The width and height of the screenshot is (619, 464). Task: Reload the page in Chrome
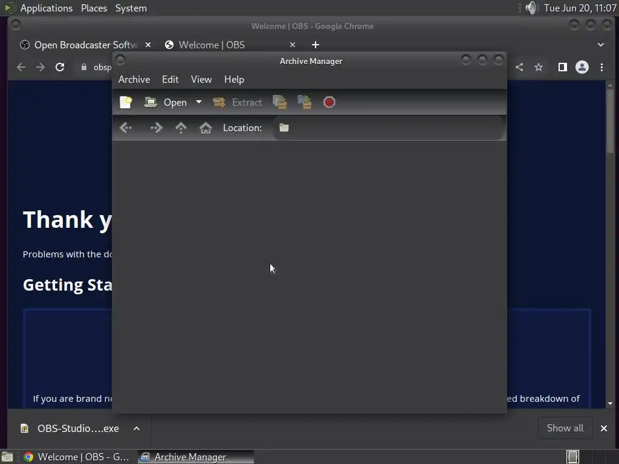(x=60, y=68)
